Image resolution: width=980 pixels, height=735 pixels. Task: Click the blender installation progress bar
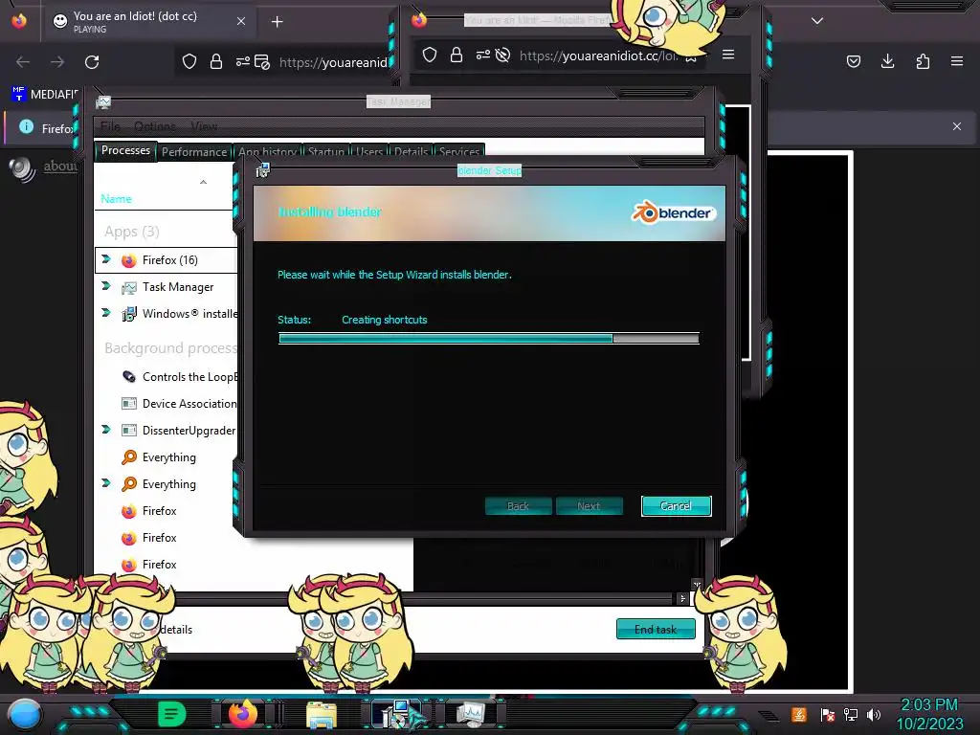point(489,338)
